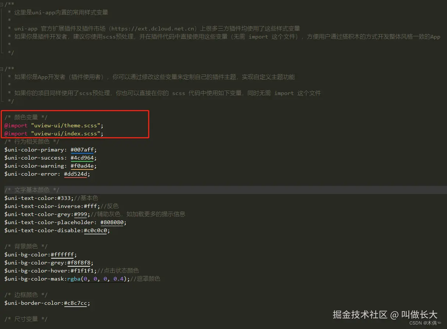Screen dimensions: 447x329
Task: Click the #c0c0c0 disable color value
Action: click(x=95, y=230)
